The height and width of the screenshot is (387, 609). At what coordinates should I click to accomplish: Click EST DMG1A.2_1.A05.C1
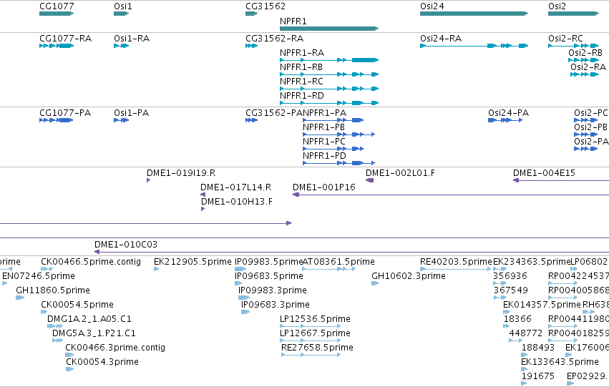point(55,326)
